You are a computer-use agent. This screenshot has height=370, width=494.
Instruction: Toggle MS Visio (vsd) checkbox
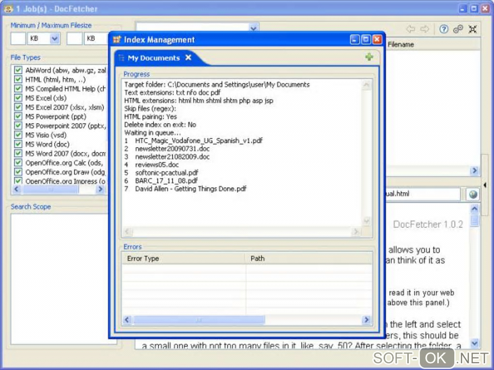point(18,134)
